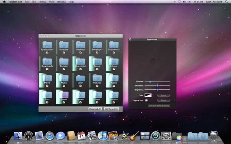Click the Developer folder icon

coord(97,44)
